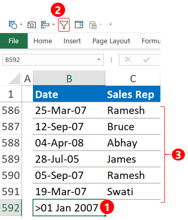This screenshot has width=188, height=220.
Task: Select the Bruce cell
Action: [133, 126]
